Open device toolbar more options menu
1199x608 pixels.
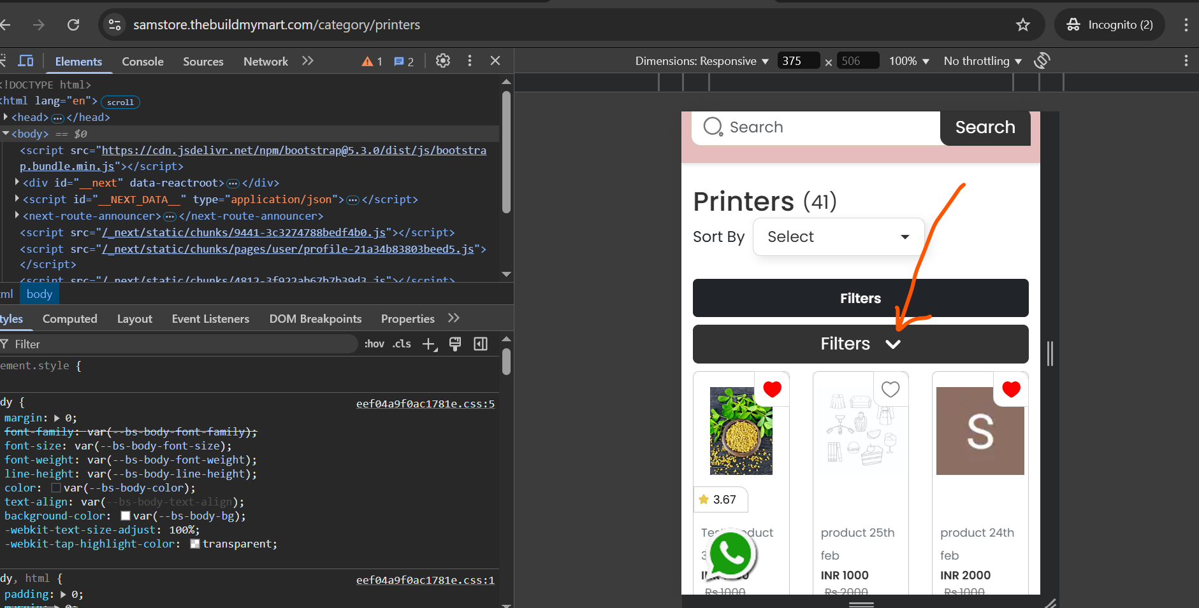click(x=1186, y=61)
